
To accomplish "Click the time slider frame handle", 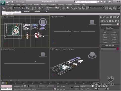I will coord(10,80).
